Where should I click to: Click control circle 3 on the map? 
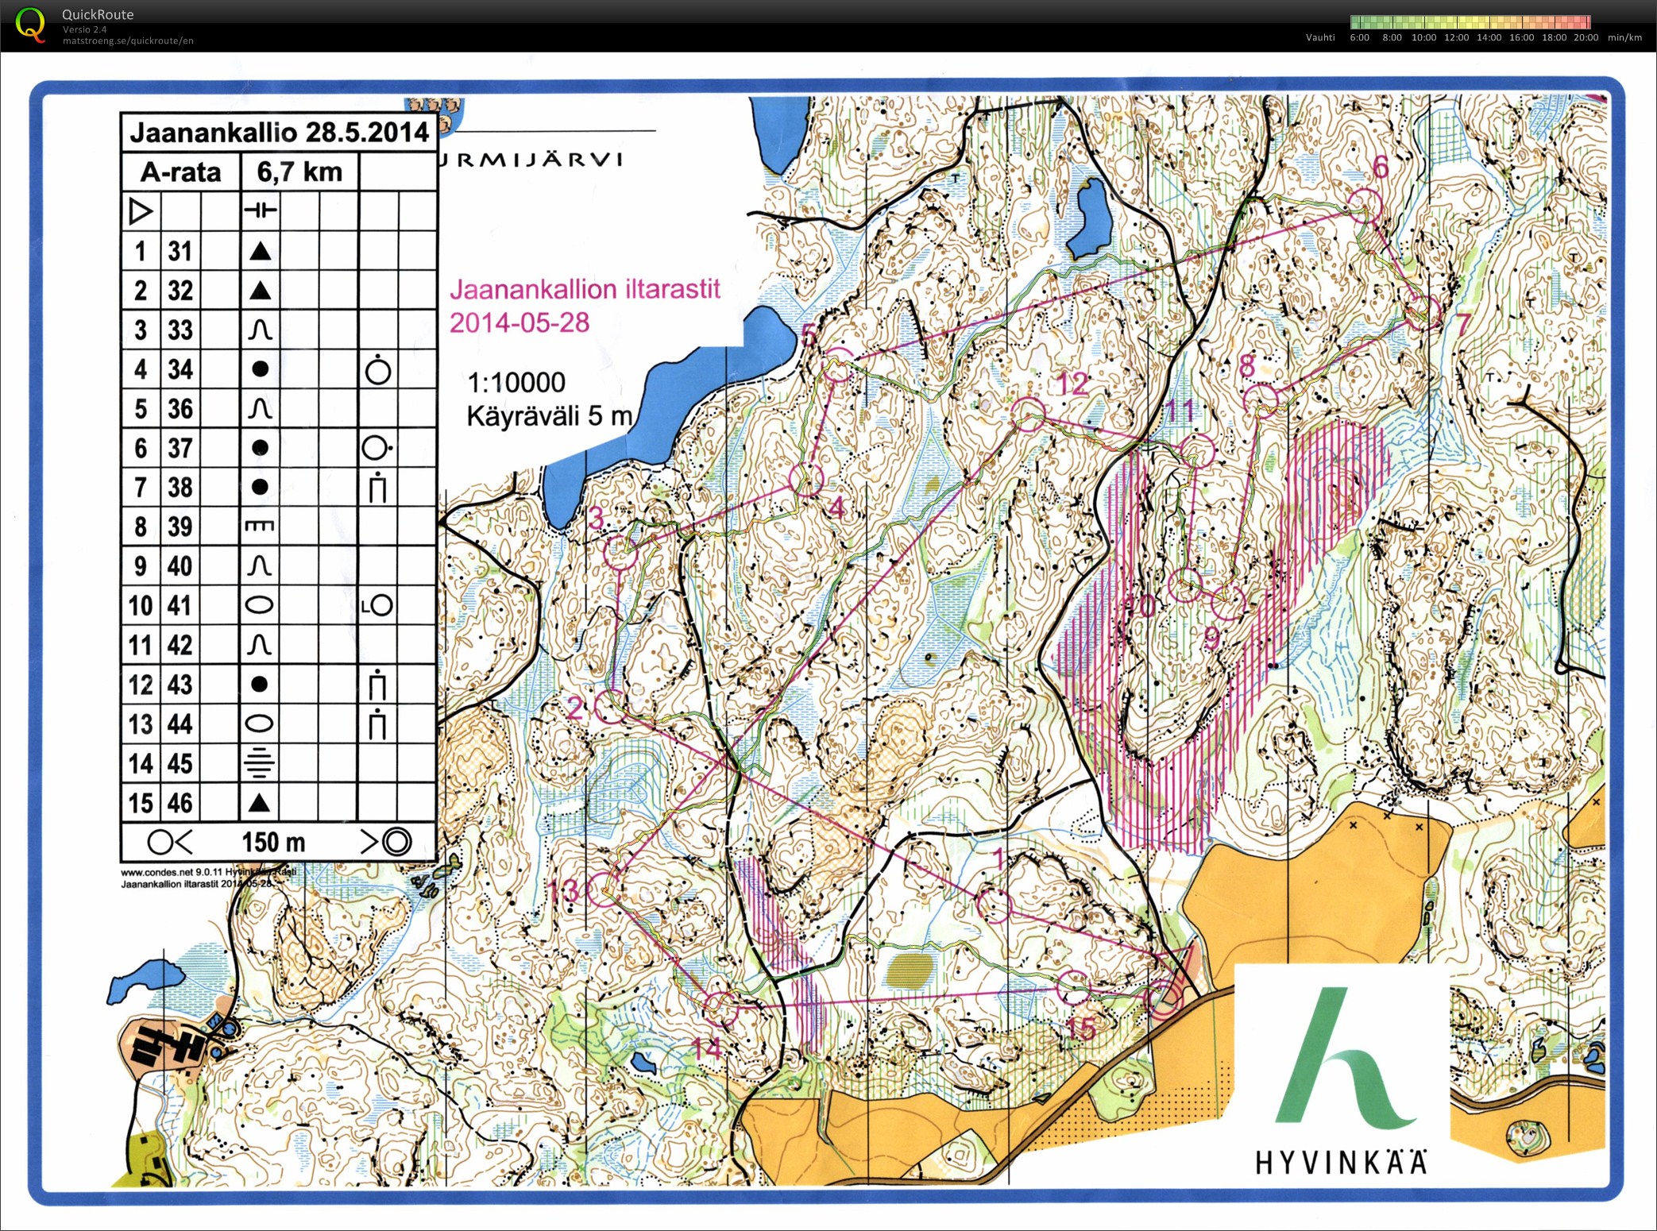coord(621,552)
